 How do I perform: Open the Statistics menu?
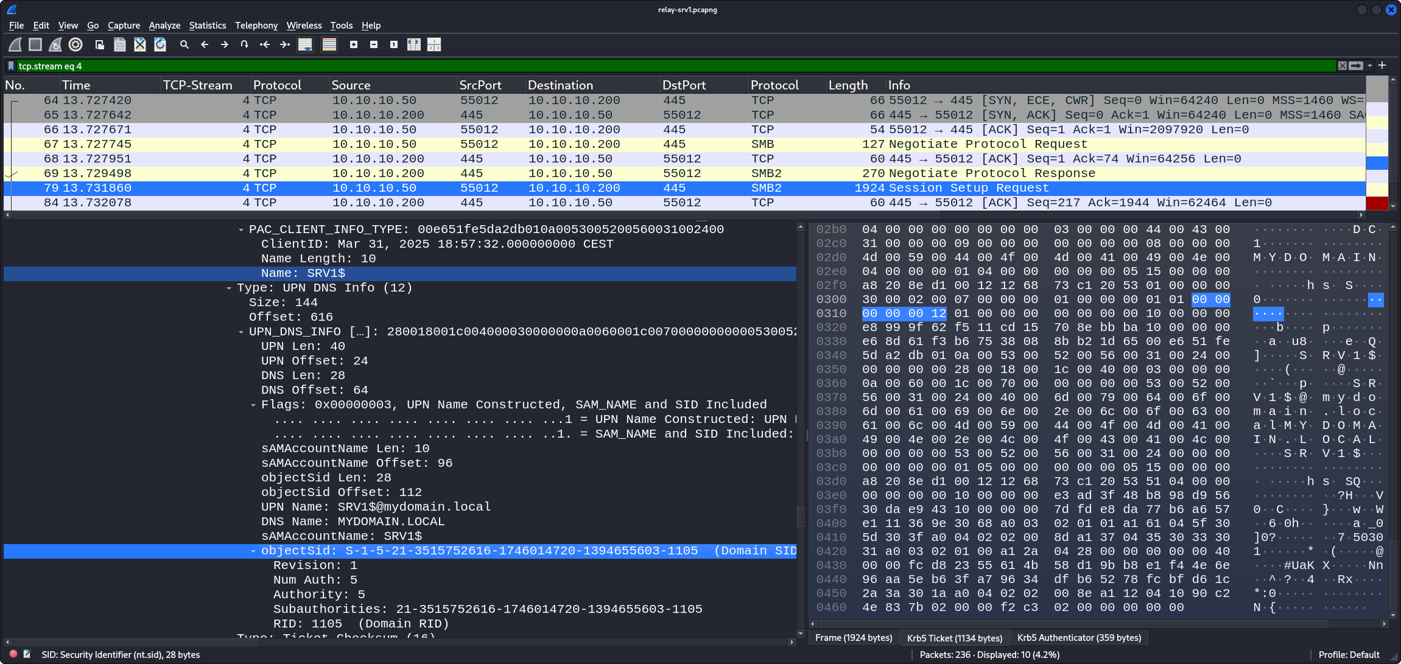pos(208,25)
